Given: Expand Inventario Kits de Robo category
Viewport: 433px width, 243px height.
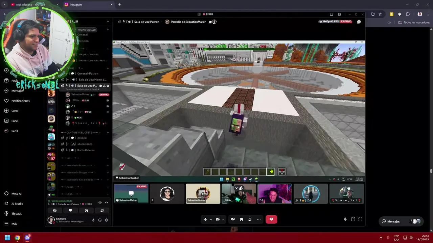Looking at the screenshot, I should tap(82, 180).
